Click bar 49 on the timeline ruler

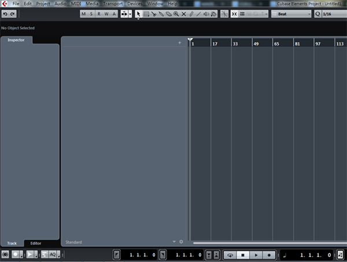tap(256, 43)
